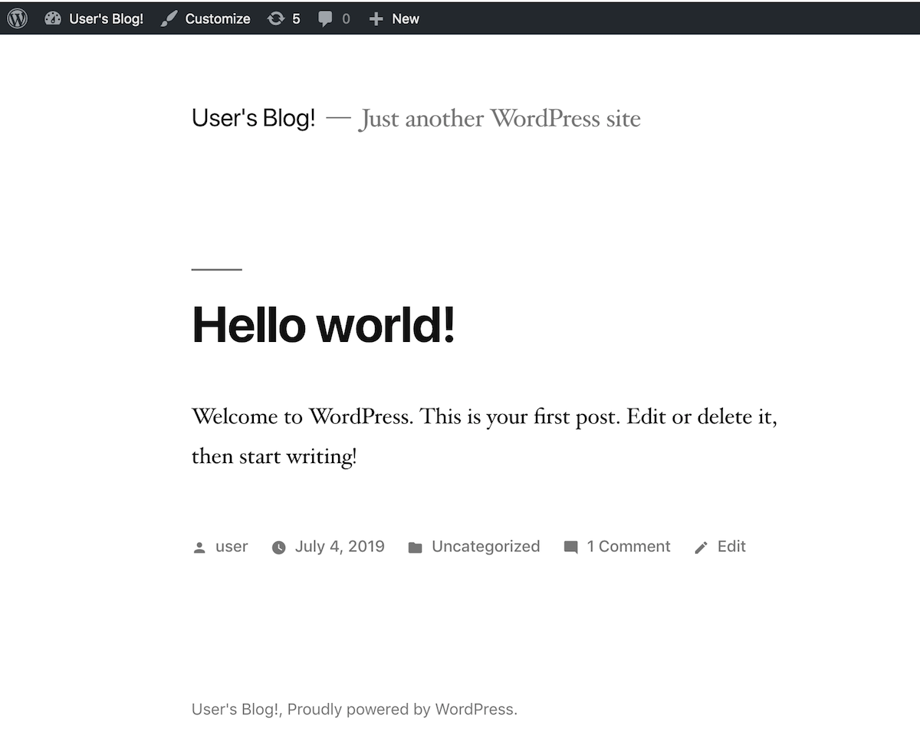Viewport: 920px width, 736px height.
Task: Click Proudly powered by WordPress link
Action: pos(402,709)
